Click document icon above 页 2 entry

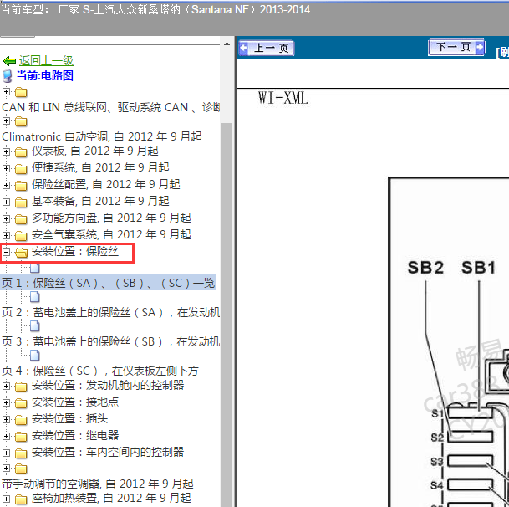[x=35, y=297]
